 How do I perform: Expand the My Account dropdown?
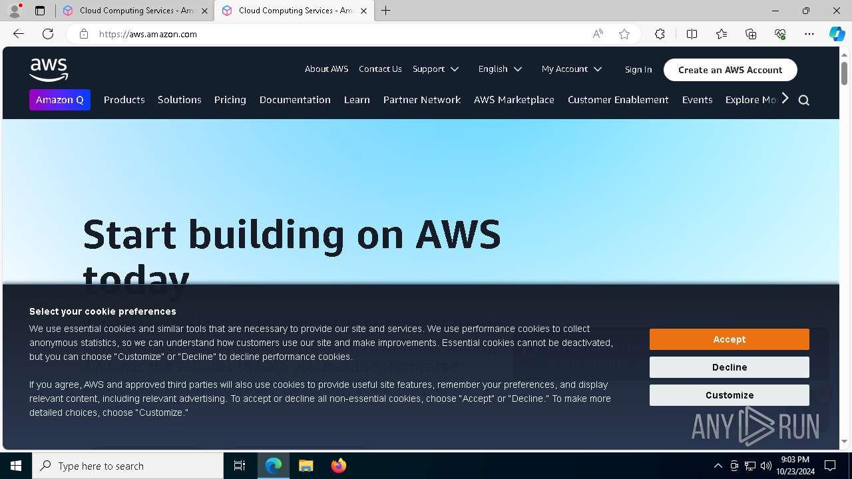tap(572, 69)
